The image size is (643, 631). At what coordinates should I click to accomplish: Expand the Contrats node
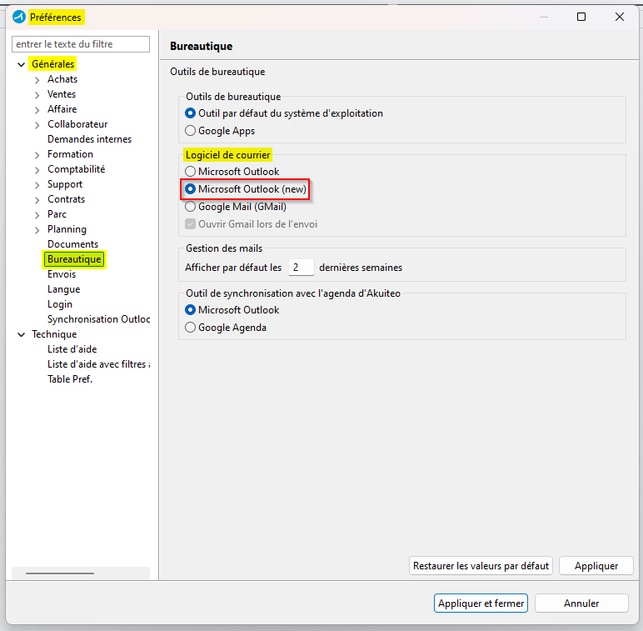(37, 200)
